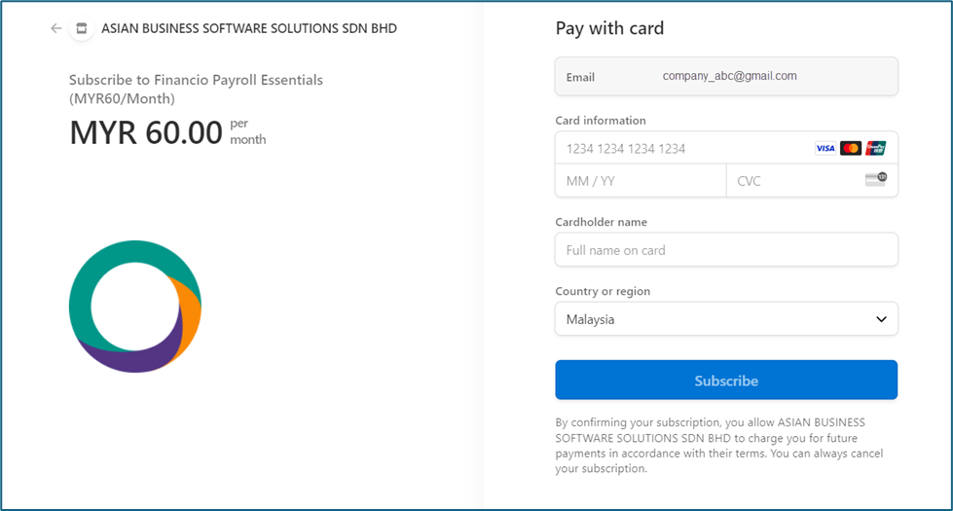The height and width of the screenshot is (511, 953).
Task: Click the MYR 60.00 price text
Action: (x=146, y=132)
